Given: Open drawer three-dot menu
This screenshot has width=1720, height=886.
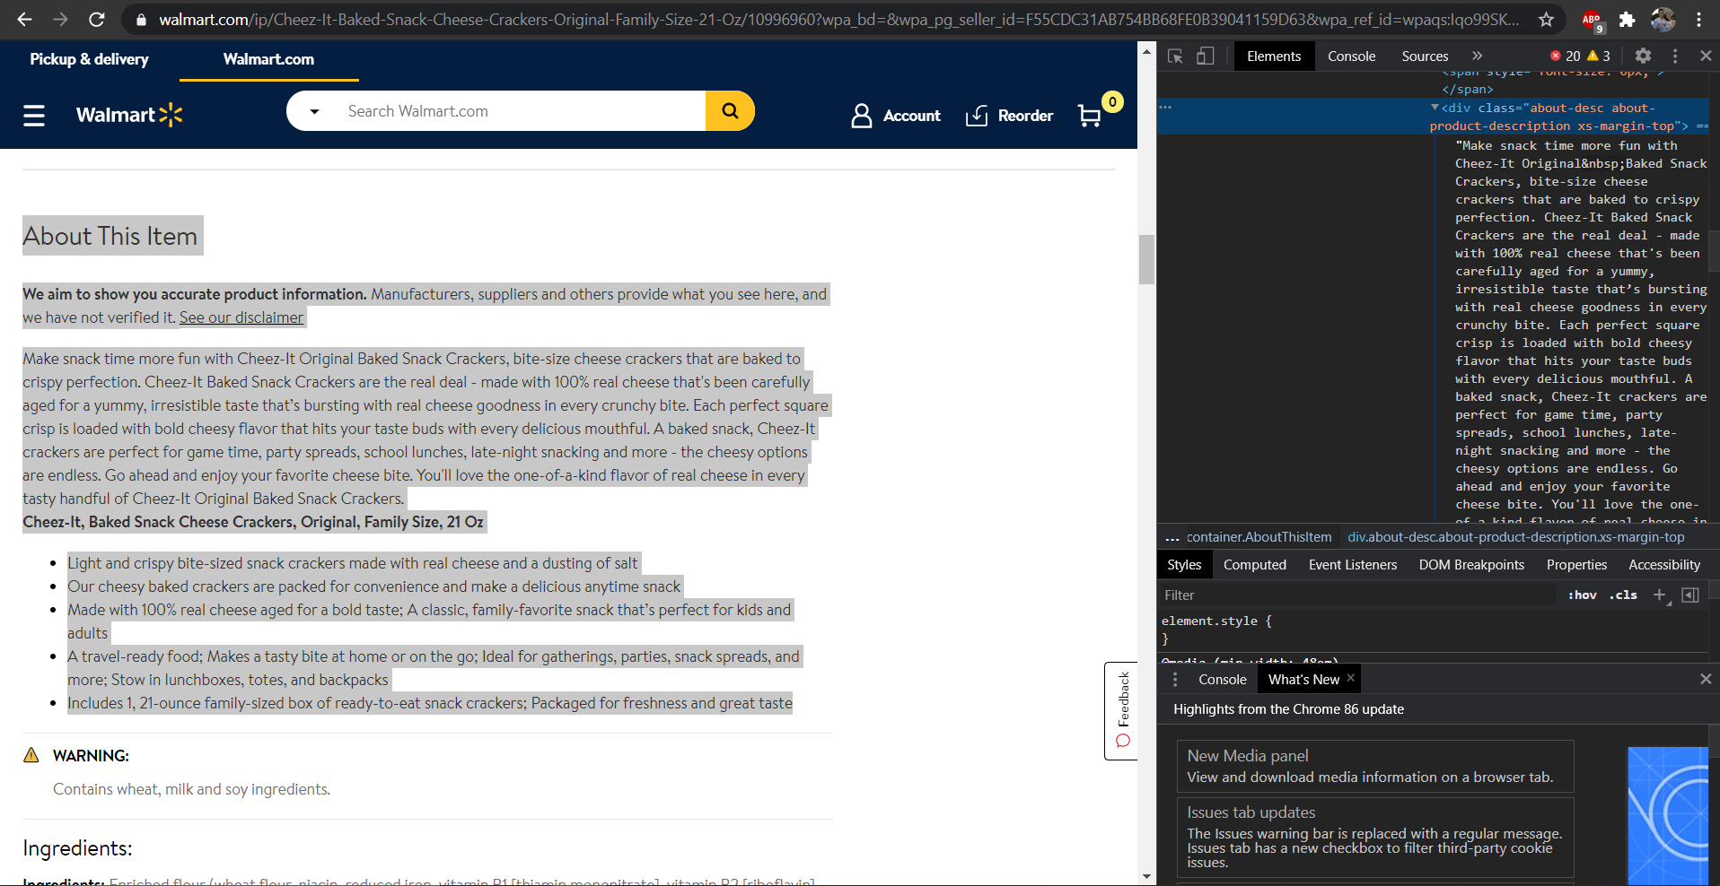Looking at the screenshot, I should (x=1175, y=680).
